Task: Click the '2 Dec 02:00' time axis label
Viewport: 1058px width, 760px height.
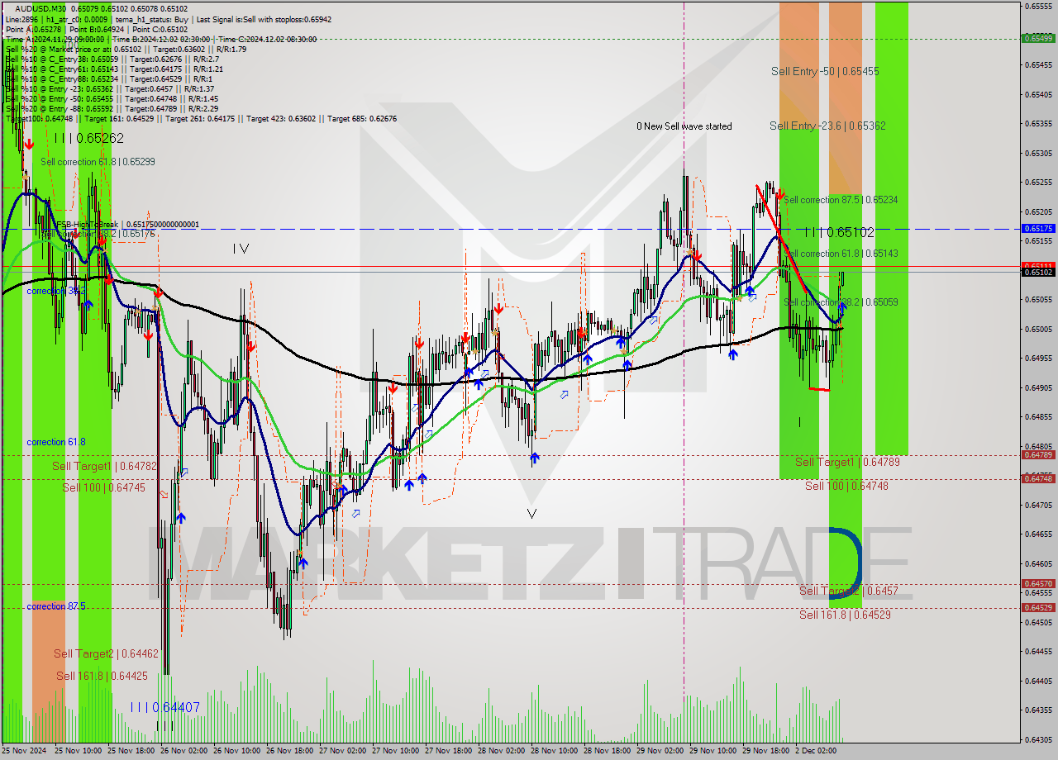Action: point(816,752)
